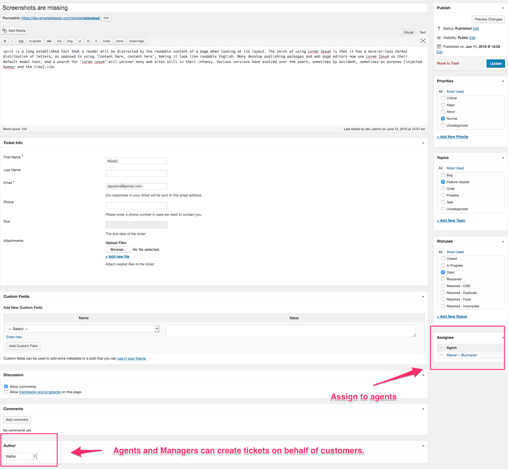Click the blue Update button
The image size is (508, 469).
[x=496, y=64]
